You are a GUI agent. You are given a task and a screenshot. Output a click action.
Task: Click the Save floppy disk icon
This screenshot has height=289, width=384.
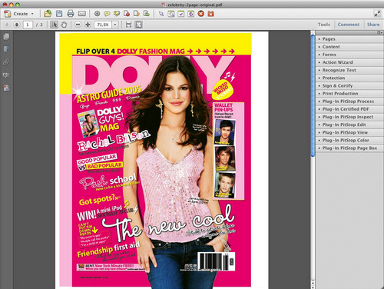[x=59, y=14]
